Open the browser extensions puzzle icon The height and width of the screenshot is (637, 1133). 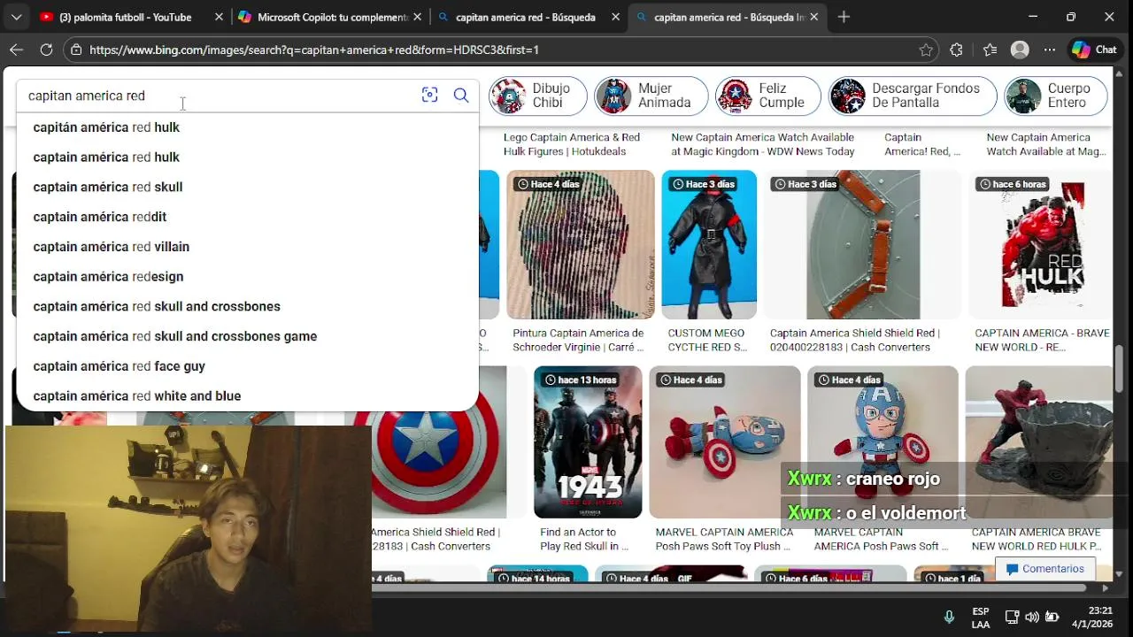pyautogui.click(x=956, y=50)
